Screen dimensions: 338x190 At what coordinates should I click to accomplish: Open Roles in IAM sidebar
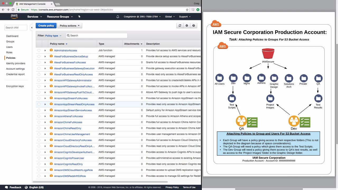9,53
